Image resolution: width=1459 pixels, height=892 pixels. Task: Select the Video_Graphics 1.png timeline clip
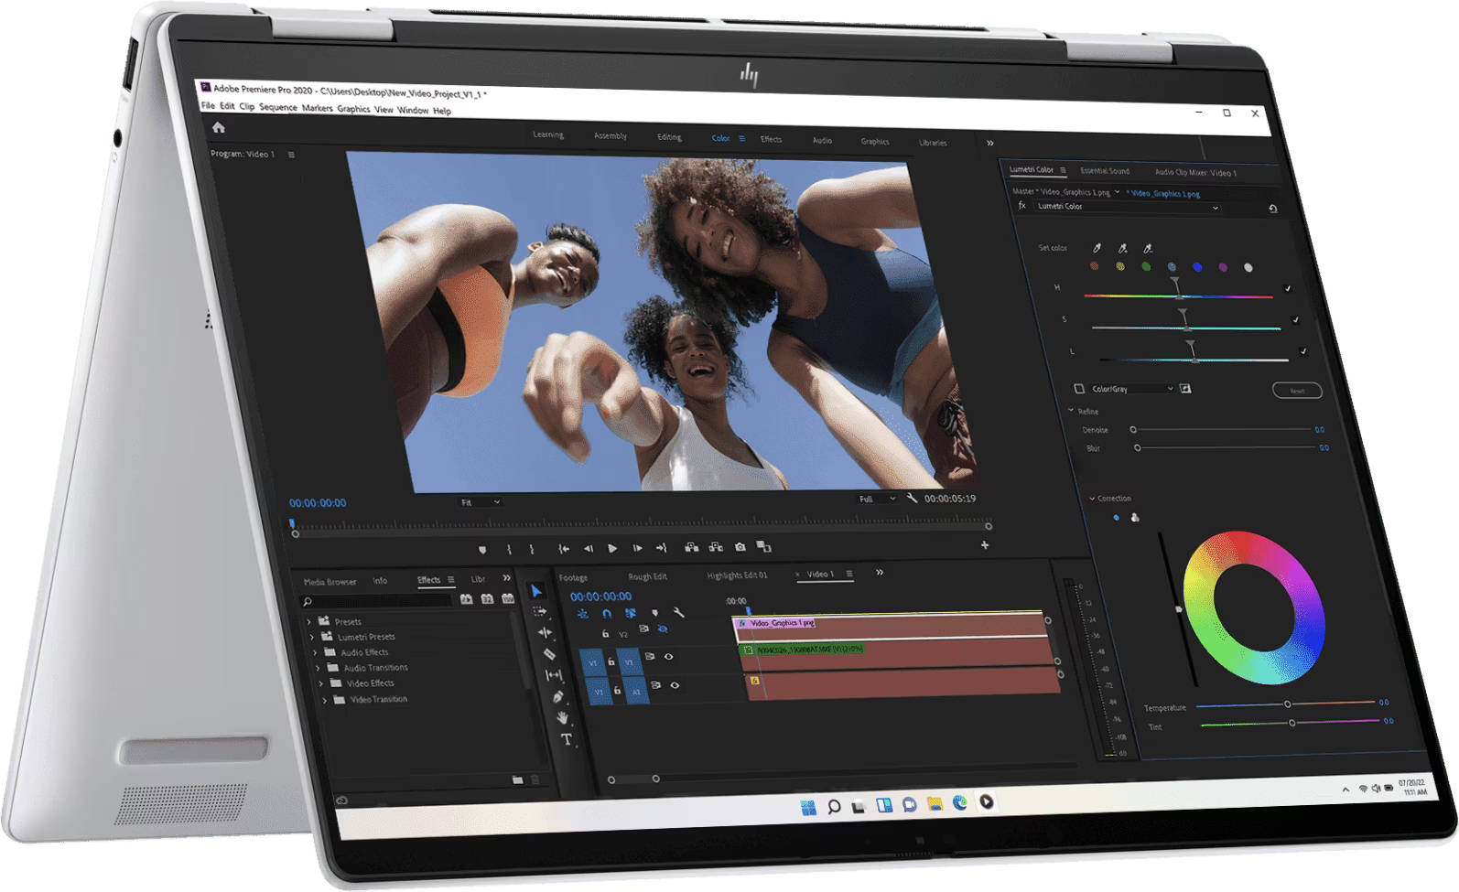pyautogui.click(x=891, y=625)
